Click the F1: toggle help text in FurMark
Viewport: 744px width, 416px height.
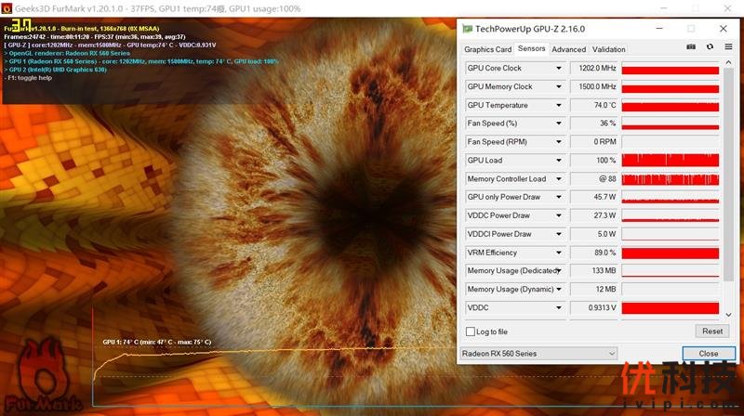(28, 78)
